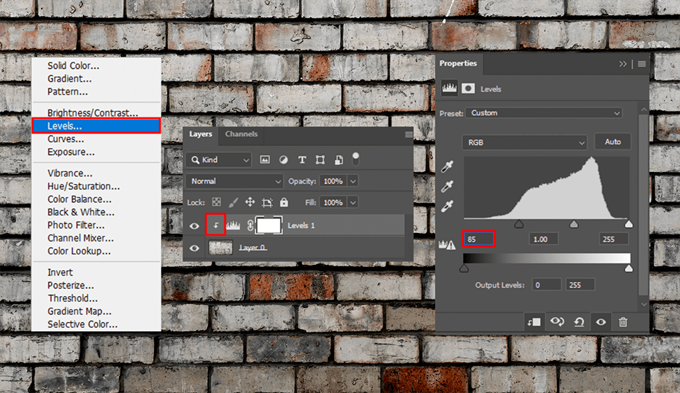Image resolution: width=680 pixels, height=393 pixels.
Task: Open the Kind filter dropdown
Action: (x=219, y=159)
